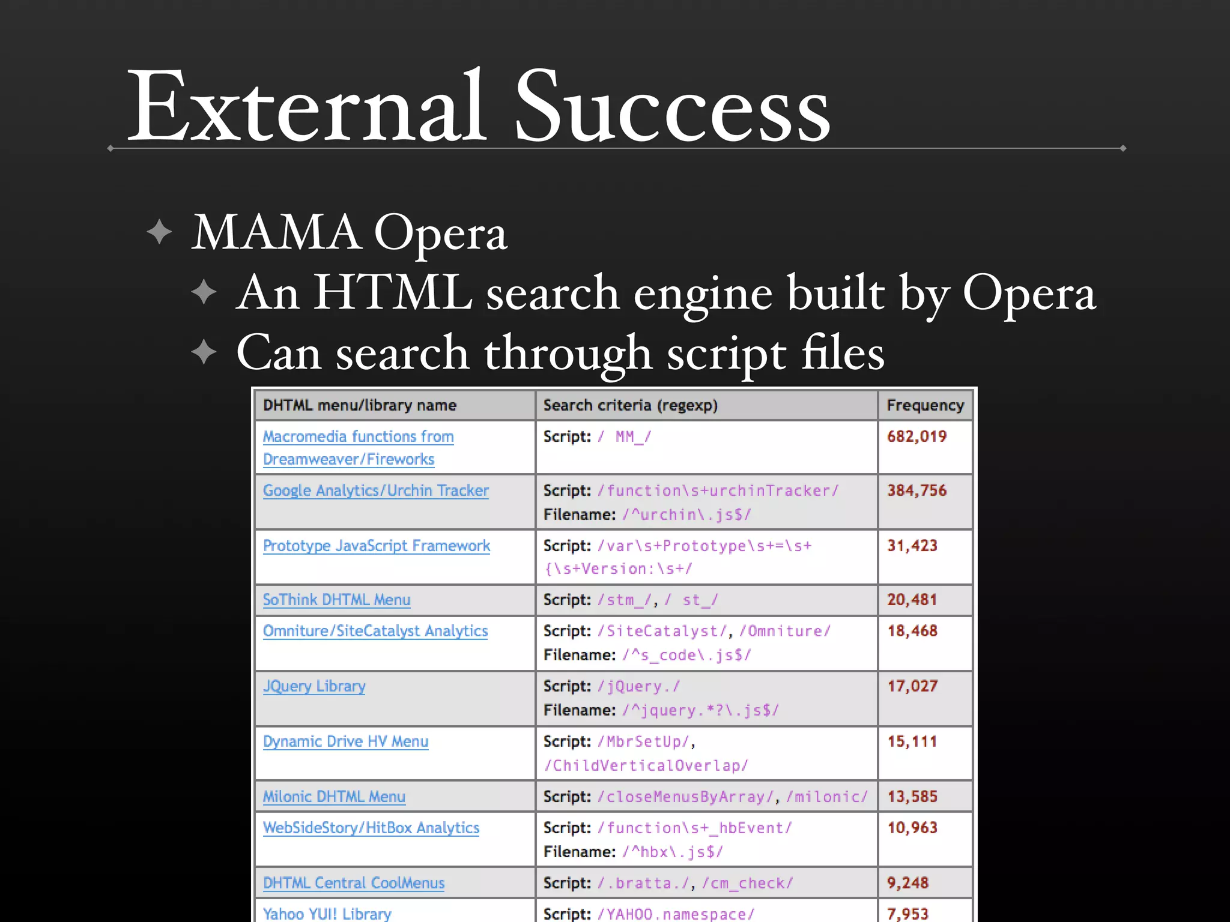Select the frequency value 15,111

pyautogui.click(x=912, y=741)
